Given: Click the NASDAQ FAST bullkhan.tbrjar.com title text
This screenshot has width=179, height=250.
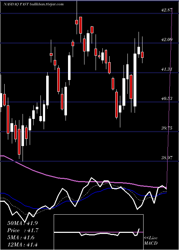Looking at the screenshot, I should click(x=34, y=4).
